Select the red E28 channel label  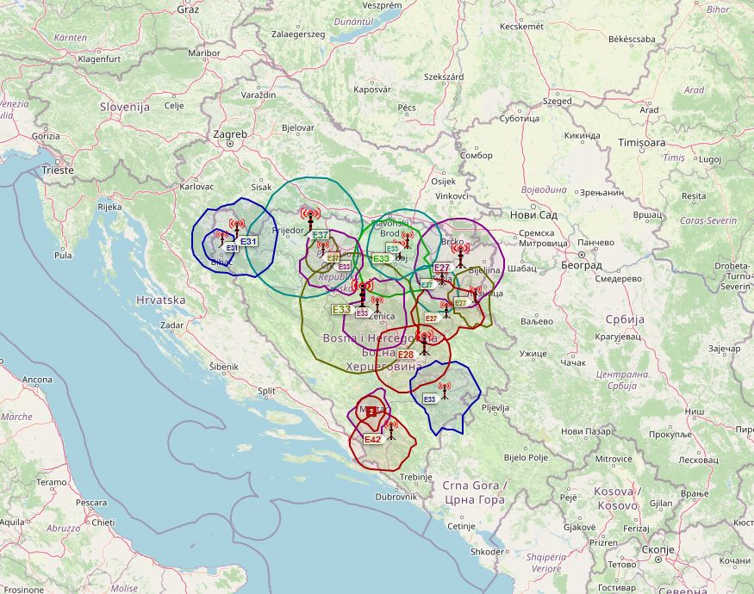coord(405,355)
